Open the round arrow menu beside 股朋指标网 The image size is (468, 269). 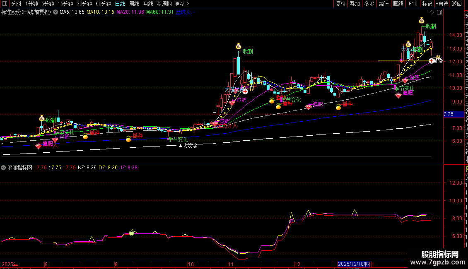[x=3, y=168]
